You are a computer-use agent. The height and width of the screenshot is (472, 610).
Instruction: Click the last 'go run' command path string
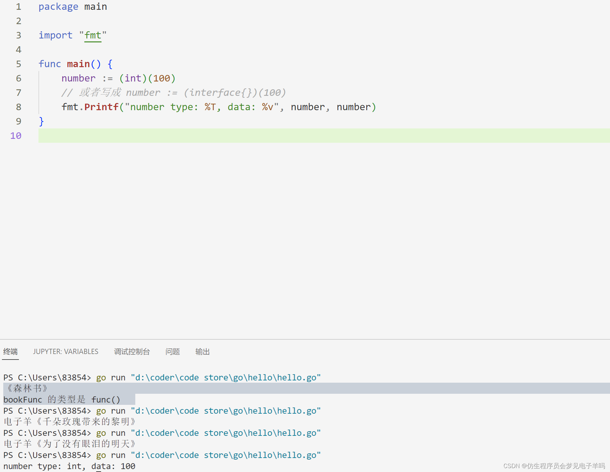226,455
